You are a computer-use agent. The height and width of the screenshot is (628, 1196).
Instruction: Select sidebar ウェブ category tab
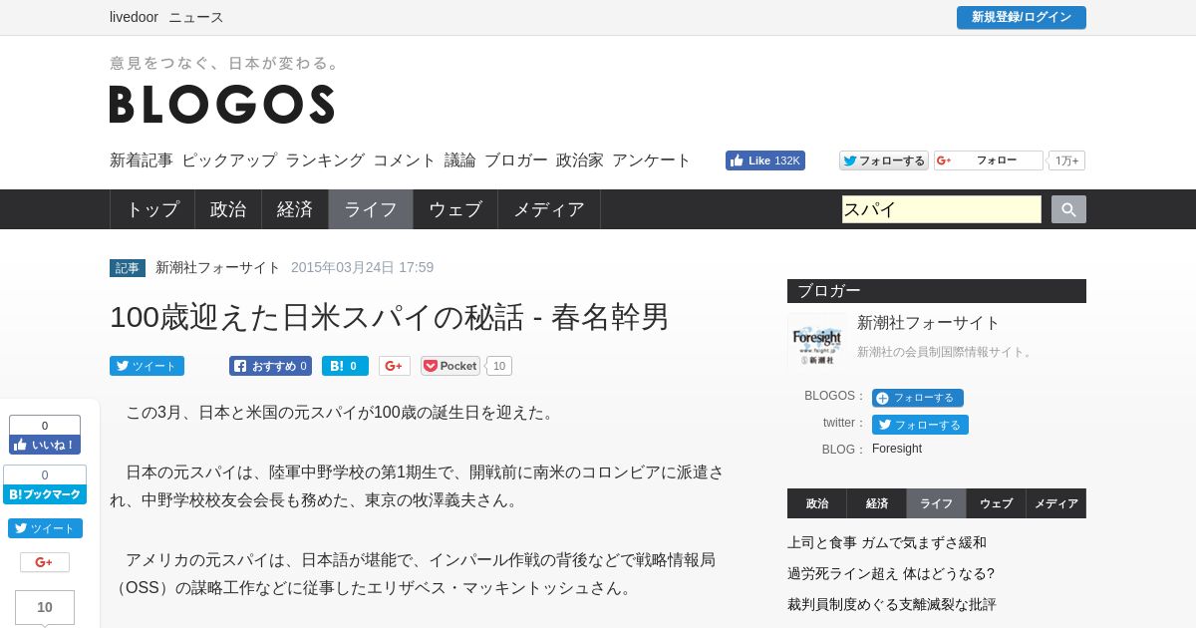pyautogui.click(x=997, y=503)
